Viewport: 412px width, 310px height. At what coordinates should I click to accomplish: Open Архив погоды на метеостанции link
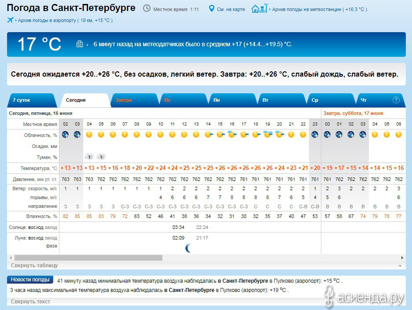(320, 9)
